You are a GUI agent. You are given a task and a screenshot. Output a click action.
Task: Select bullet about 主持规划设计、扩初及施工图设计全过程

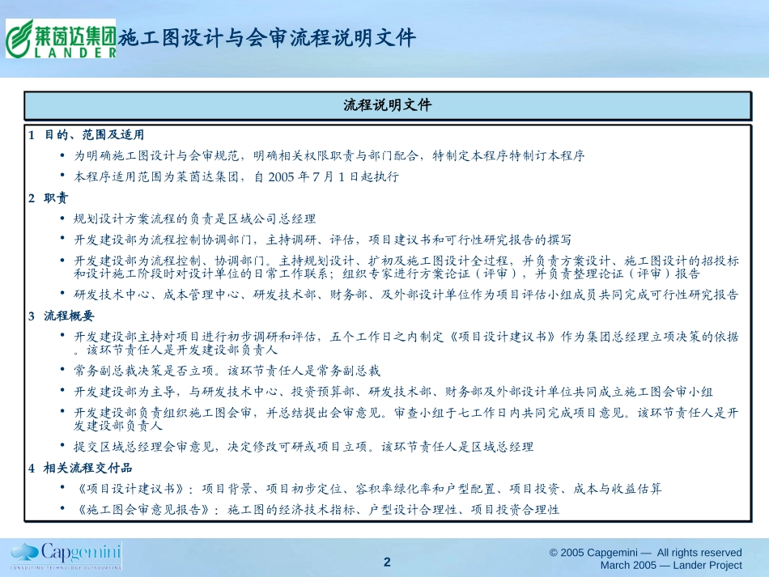[406, 267]
